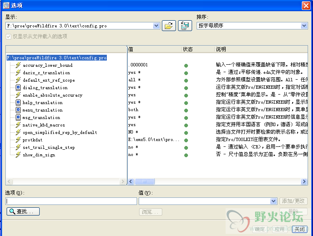Select the menu_translation option
313x236 pixels.
coord(43,110)
